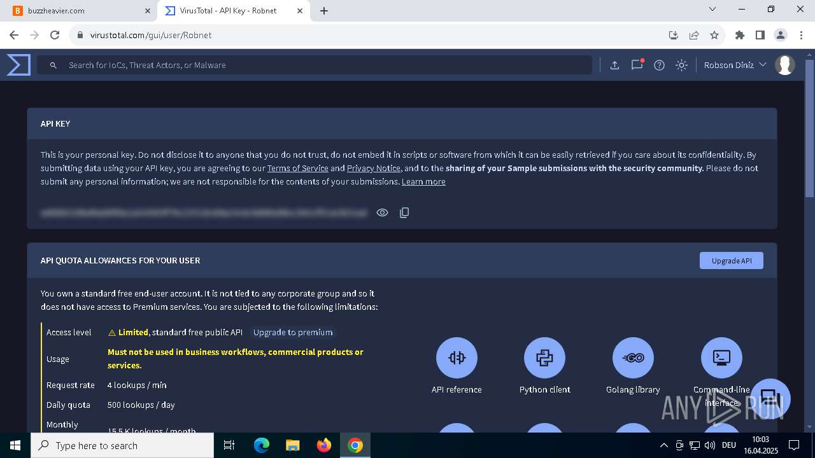Open the Chrome three-dot menu
This screenshot has height=458, width=815.
pos(801,35)
